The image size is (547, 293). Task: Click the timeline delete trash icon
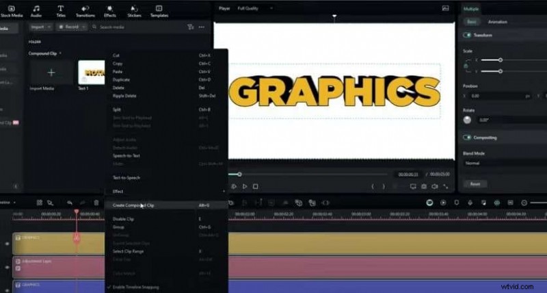tap(96, 203)
